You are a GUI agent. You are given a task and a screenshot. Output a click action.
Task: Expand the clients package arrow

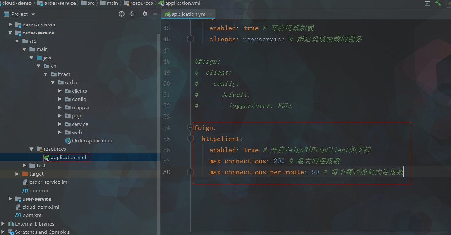pos(60,91)
